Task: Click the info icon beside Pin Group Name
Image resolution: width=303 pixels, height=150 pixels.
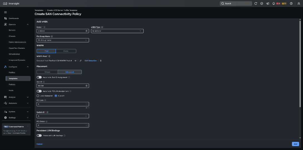Action: [x=52, y=36]
